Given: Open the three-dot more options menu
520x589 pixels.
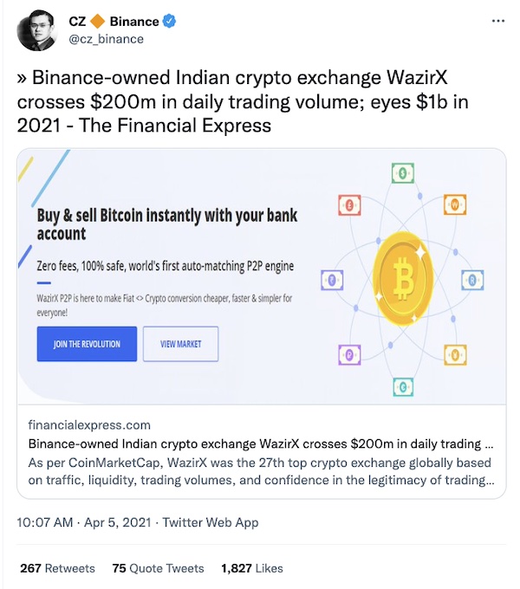Looking at the screenshot, I should tap(497, 22).
